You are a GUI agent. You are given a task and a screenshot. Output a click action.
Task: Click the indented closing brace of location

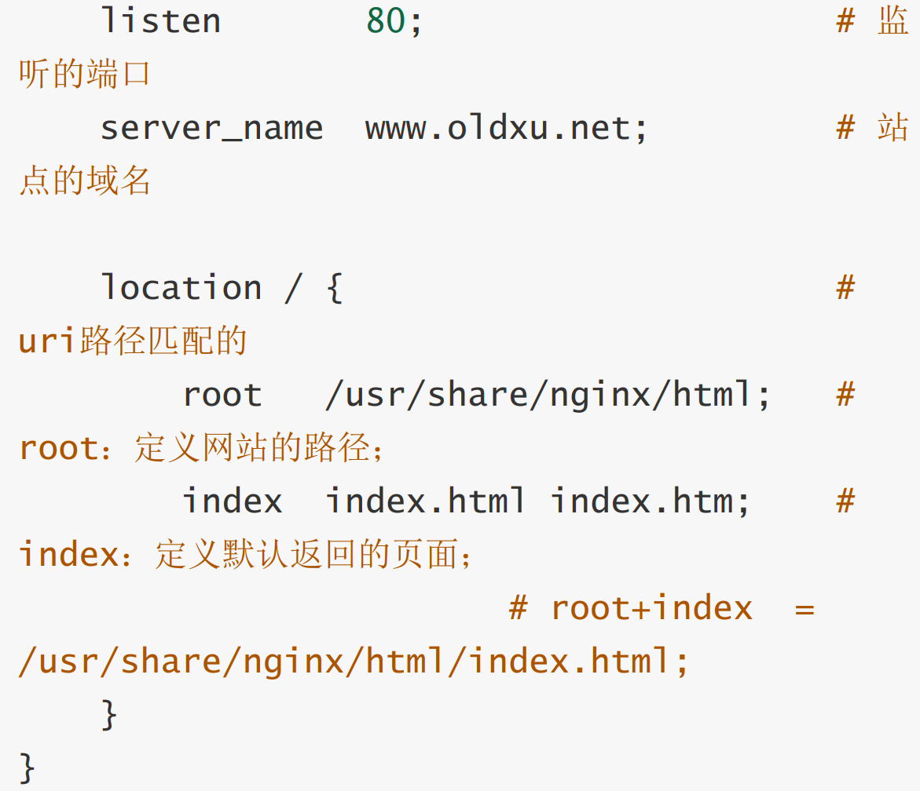point(109,715)
